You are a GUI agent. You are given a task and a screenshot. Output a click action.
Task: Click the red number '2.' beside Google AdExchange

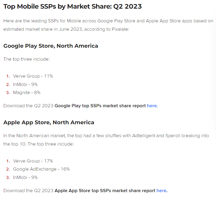click(x=8, y=169)
